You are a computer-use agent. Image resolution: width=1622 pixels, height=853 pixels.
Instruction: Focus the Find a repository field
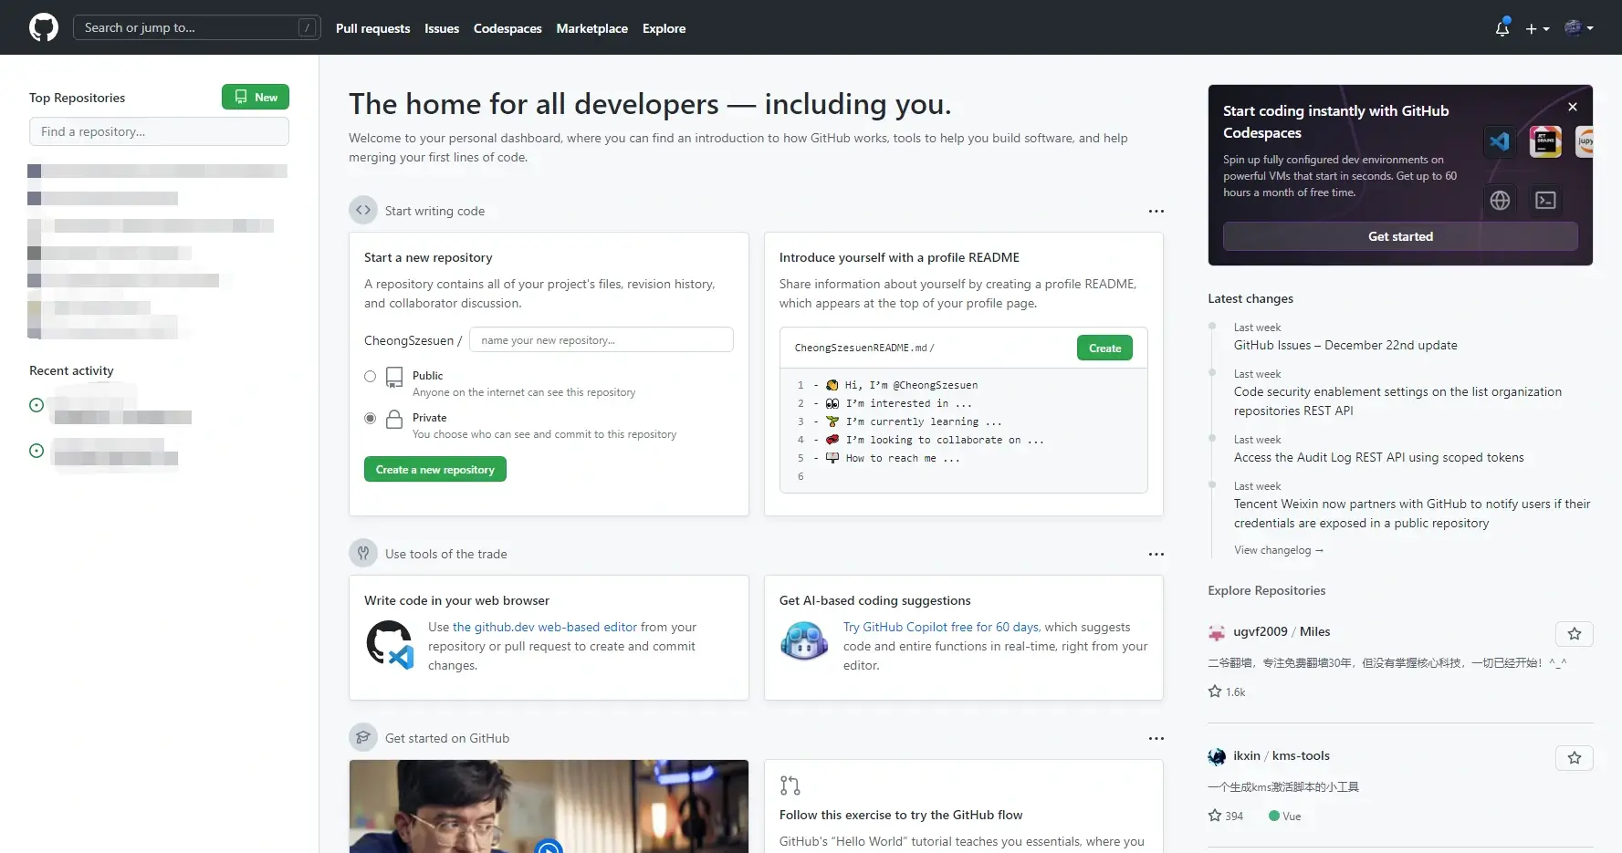tap(159, 131)
